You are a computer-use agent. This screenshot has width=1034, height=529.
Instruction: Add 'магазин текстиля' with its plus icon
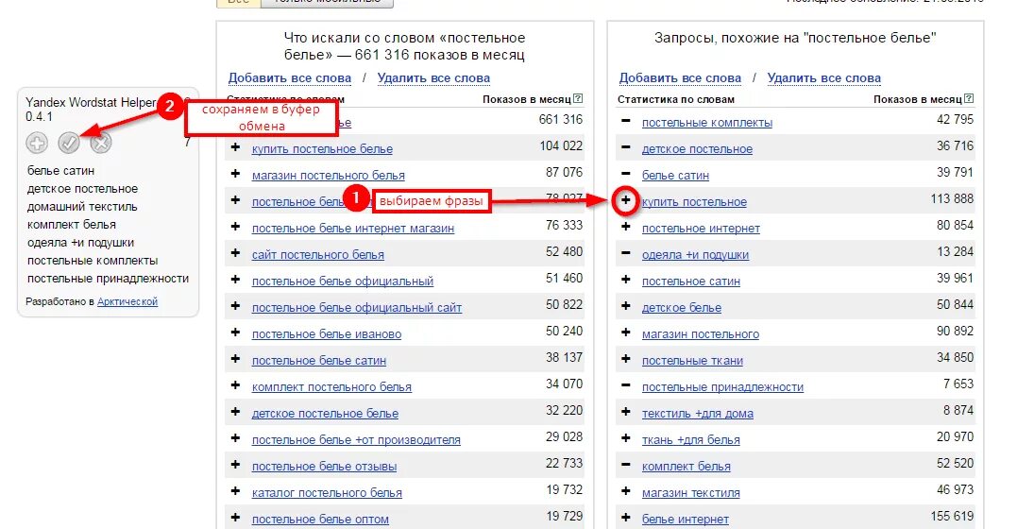click(x=626, y=491)
